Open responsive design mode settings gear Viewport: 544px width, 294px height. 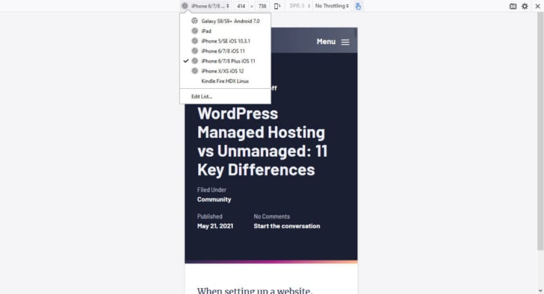[x=525, y=6]
